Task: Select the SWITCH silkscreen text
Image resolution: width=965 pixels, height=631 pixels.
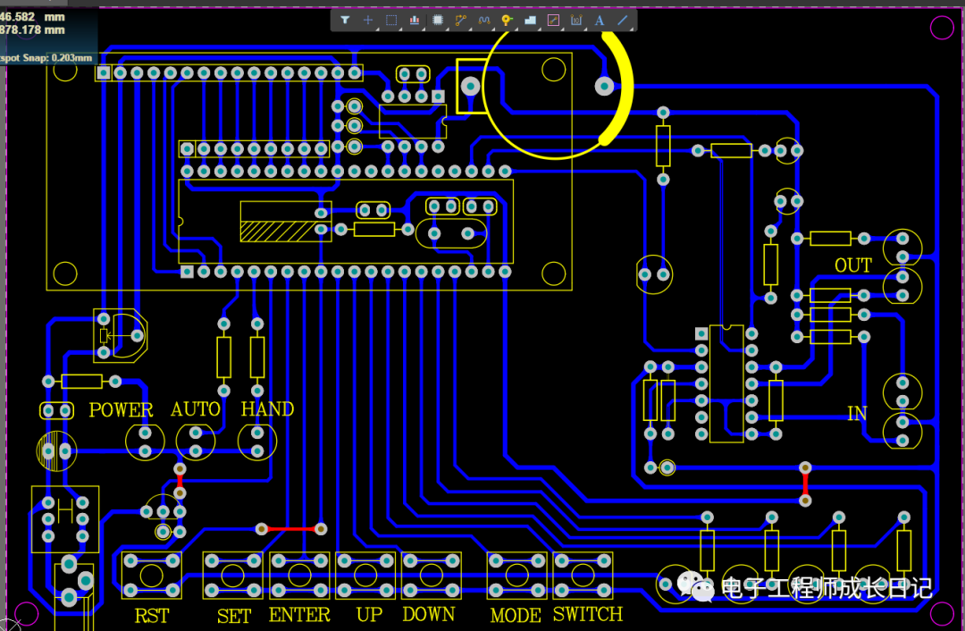Action: click(x=588, y=614)
